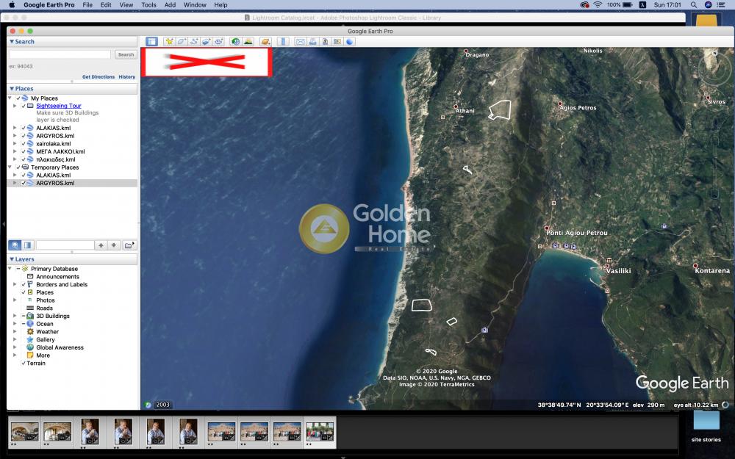Select the Add Path tool
The height and width of the screenshot is (459, 735).
(x=194, y=42)
